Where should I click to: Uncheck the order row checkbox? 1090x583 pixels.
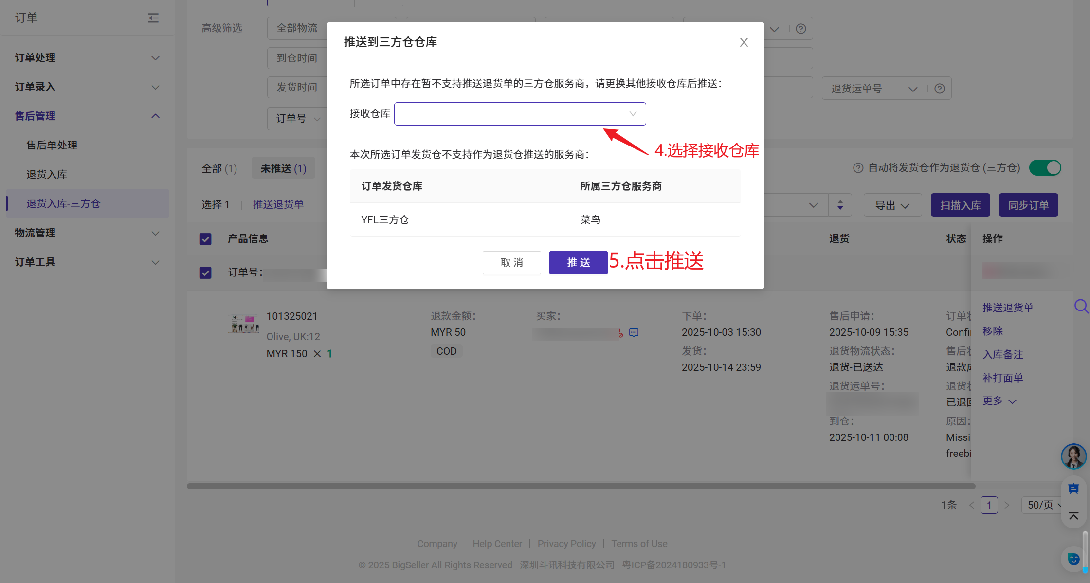205,273
